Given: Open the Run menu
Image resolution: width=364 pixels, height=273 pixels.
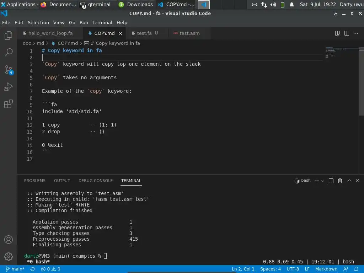Looking at the screenshot, I should click(84, 22).
